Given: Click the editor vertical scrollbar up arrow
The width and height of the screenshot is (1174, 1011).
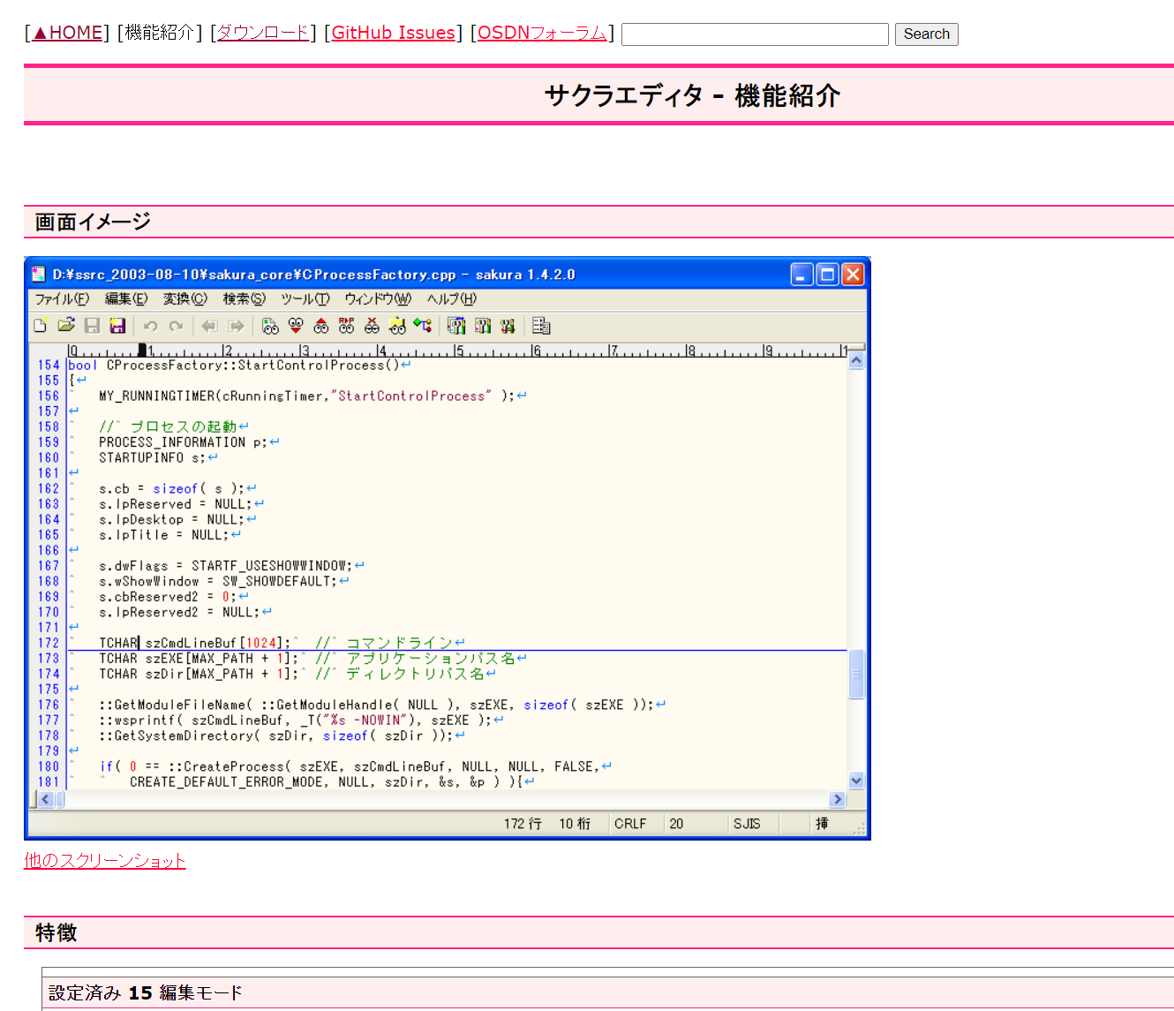Looking at the screenshot, I should coord(855,359).
